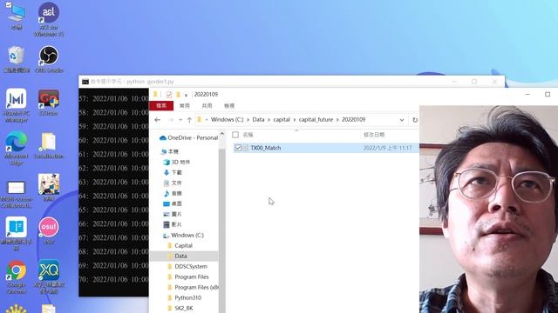Select Videos folder in sidebar
558x313 pixels.
173,224
